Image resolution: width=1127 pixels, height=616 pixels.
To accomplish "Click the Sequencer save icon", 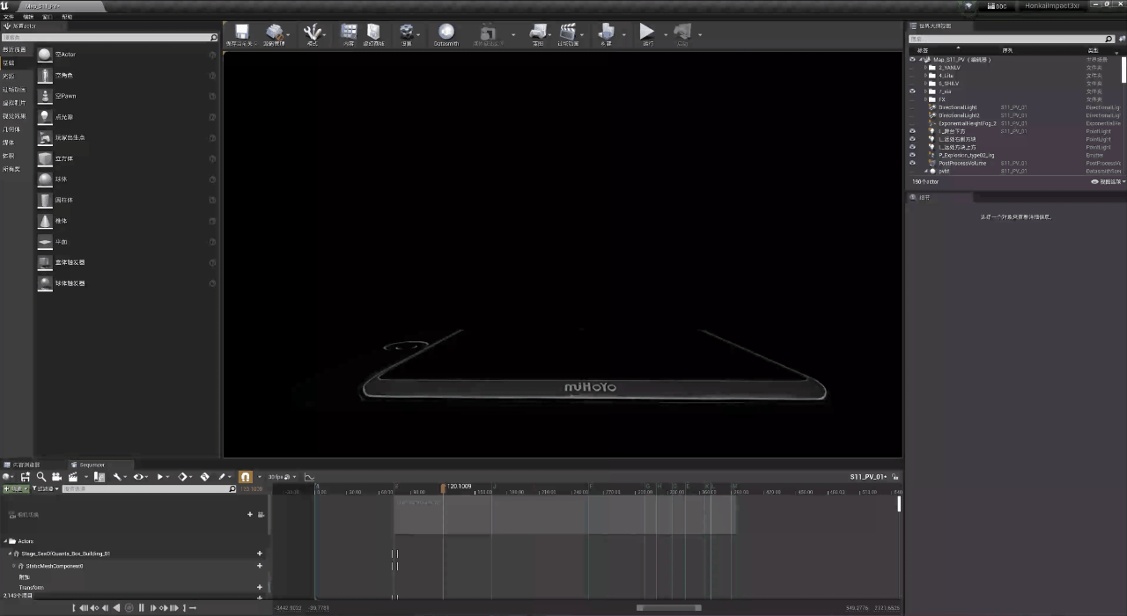I will pos(26,476).
